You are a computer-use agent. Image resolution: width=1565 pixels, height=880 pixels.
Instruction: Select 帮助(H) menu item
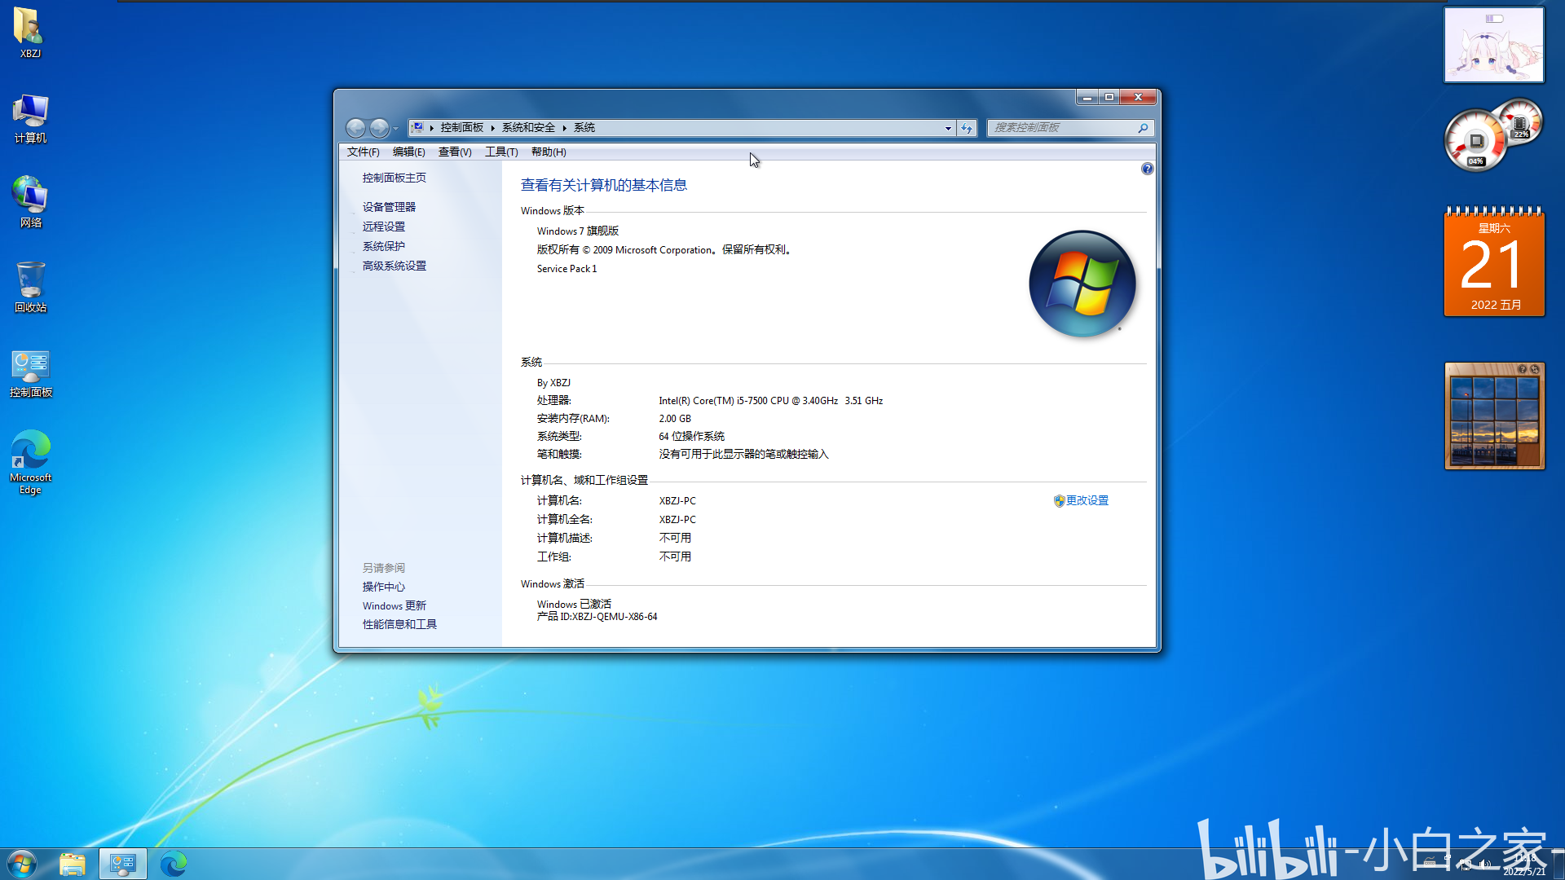(549, 151)
